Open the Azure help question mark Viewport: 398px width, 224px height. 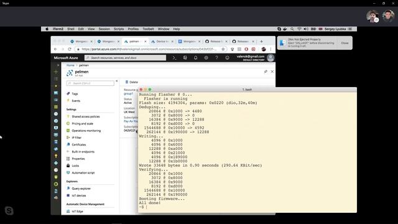point(217,58)
